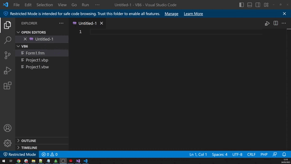Screen dimensions: 291x164
Task: Open the View menu
Action: tap(62, 5)
